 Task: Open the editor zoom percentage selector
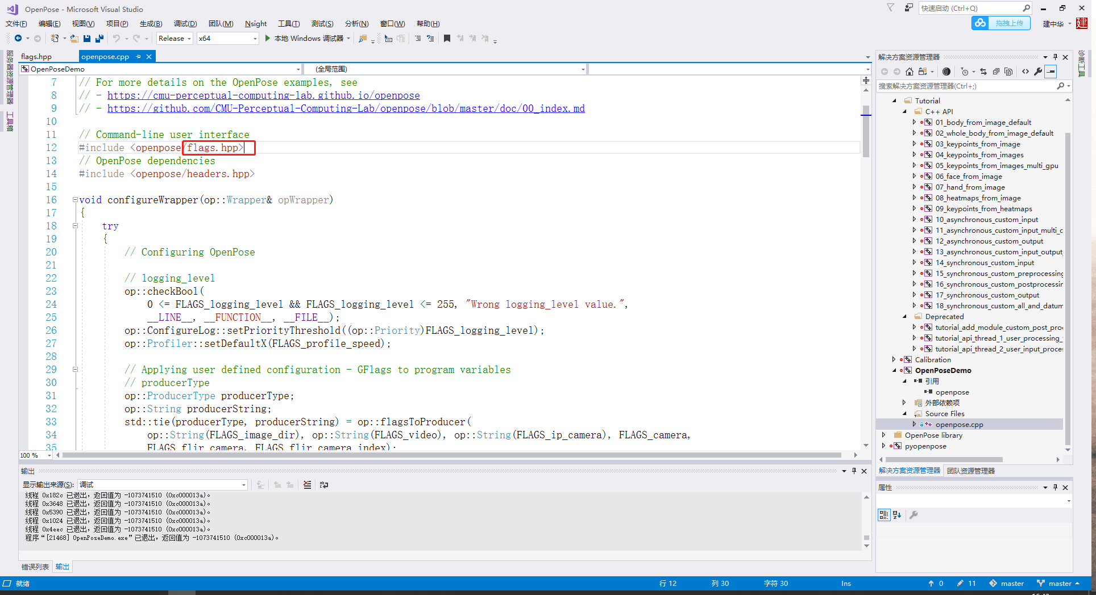pos(34,455)
